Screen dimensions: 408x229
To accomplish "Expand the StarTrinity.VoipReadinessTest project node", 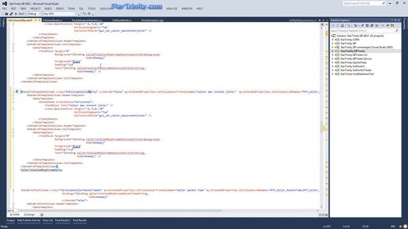I will click(x=333, y=74).
